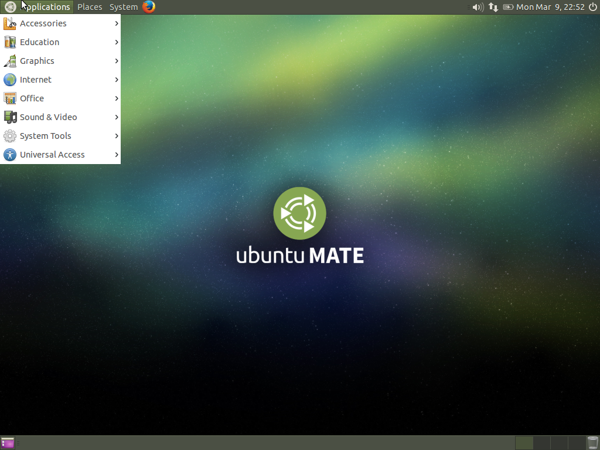This screenshot has height=450, width=600.
Task: Select the Accessories menu entry
Action: (x=60, y=23)
